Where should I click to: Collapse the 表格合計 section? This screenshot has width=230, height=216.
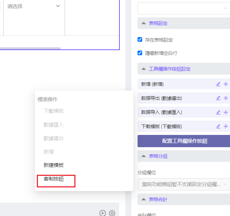184,199
